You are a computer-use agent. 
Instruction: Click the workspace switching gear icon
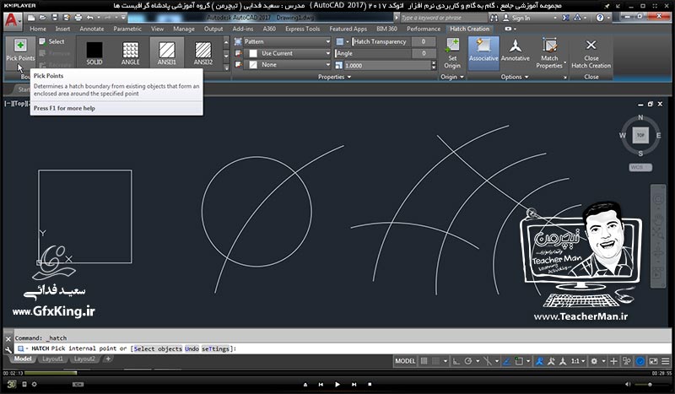click(x=594, y=361)
